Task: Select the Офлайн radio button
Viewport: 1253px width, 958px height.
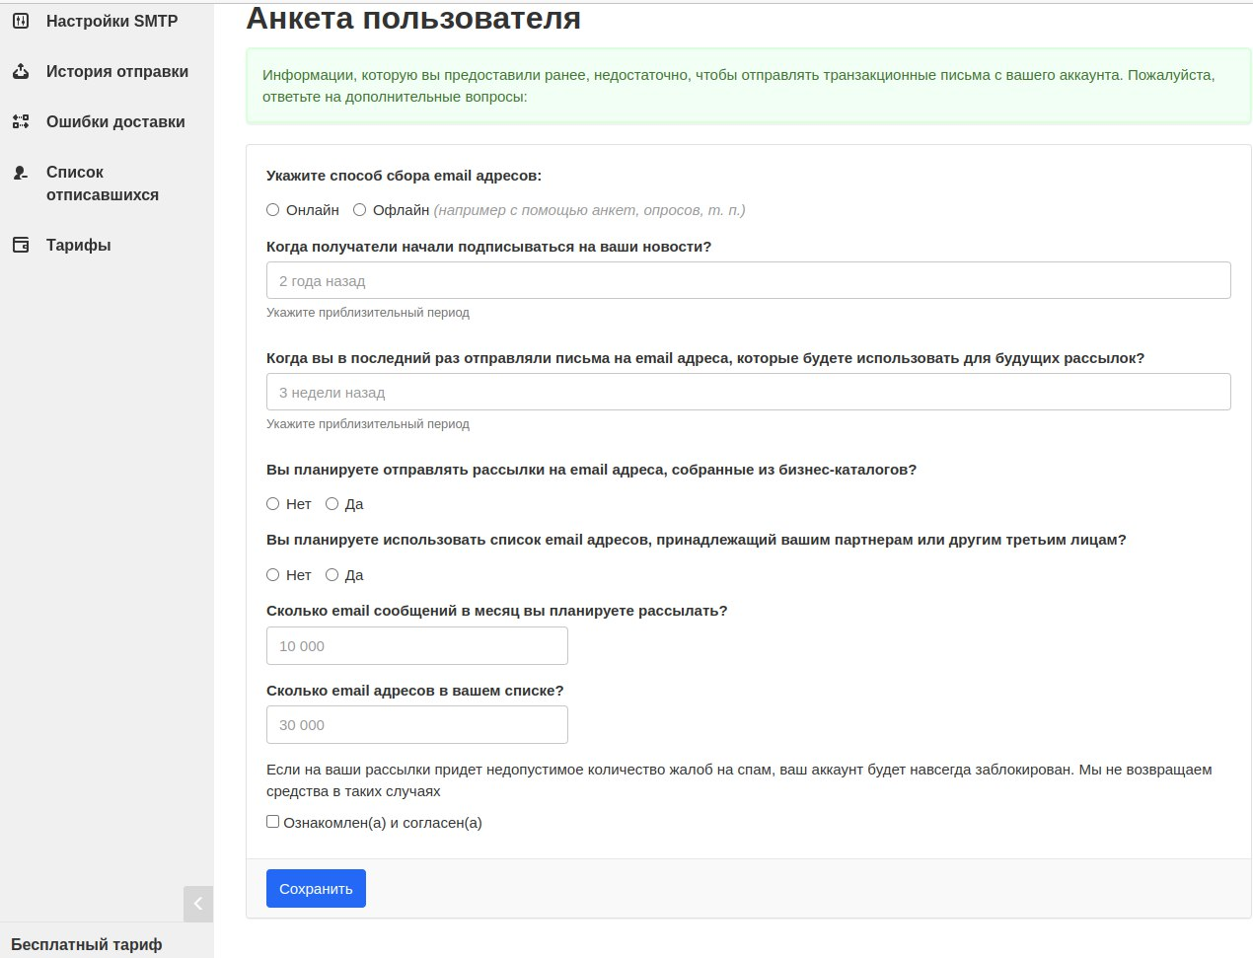Action: click(x=360, y=210)
